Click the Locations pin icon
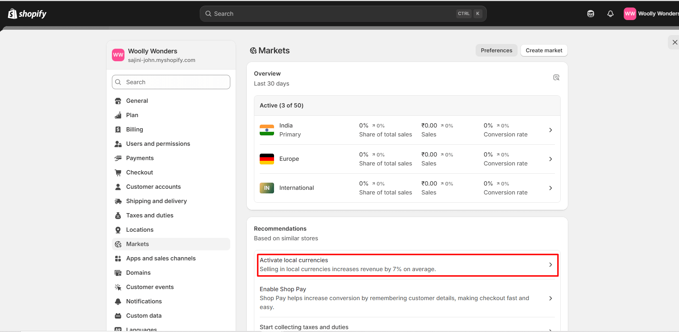Screen dimensions: 679x332 click(118, 230)
